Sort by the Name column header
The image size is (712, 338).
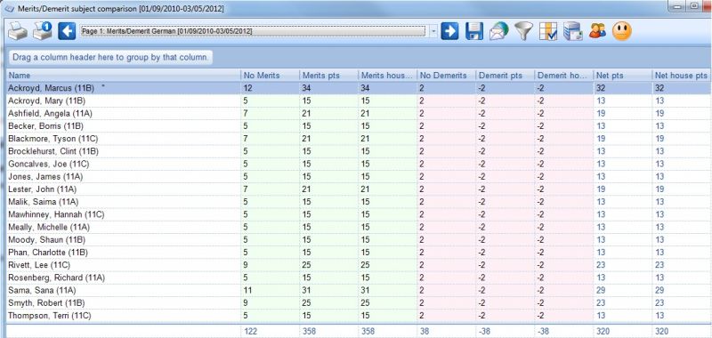point(124,76)
